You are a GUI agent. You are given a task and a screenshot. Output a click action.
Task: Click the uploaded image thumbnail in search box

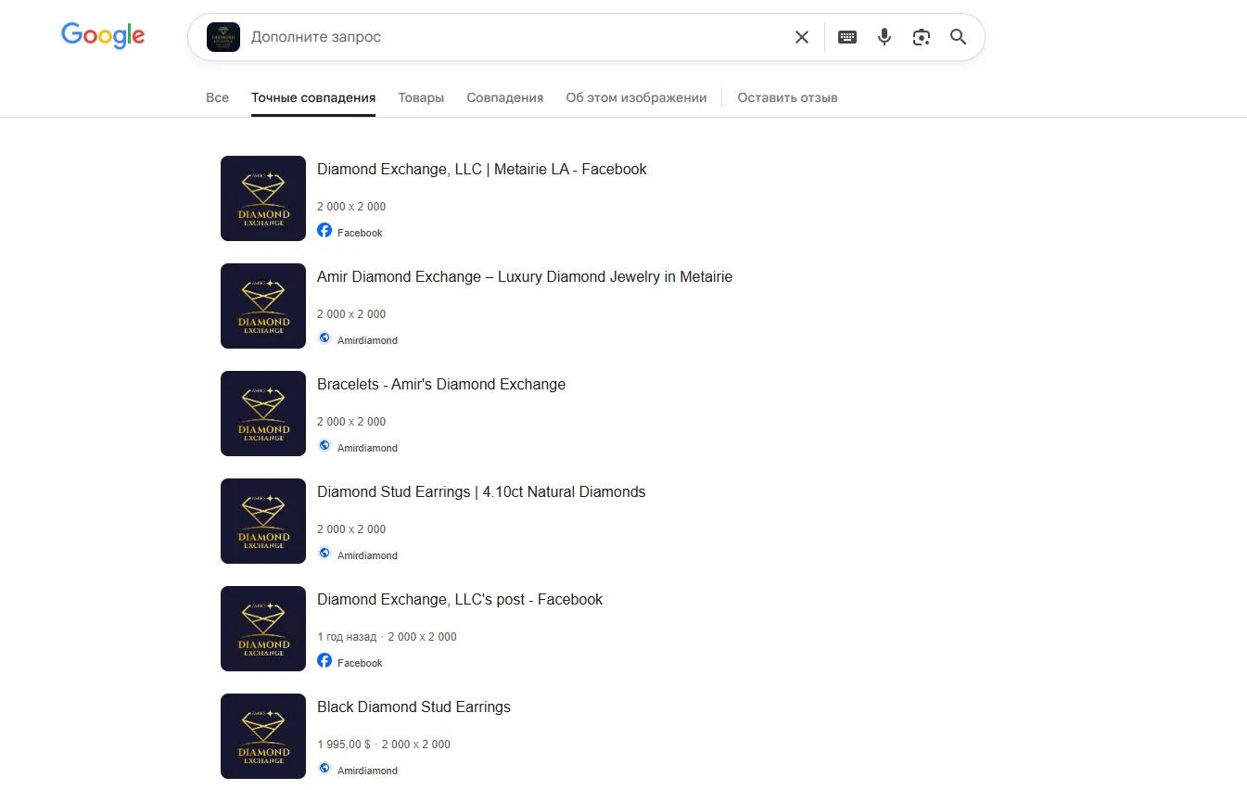pyautogui.click(x=223, y=37)
